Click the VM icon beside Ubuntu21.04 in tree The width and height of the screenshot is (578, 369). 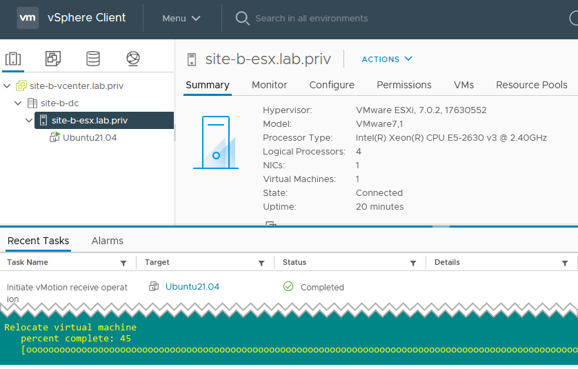[54, 137]
